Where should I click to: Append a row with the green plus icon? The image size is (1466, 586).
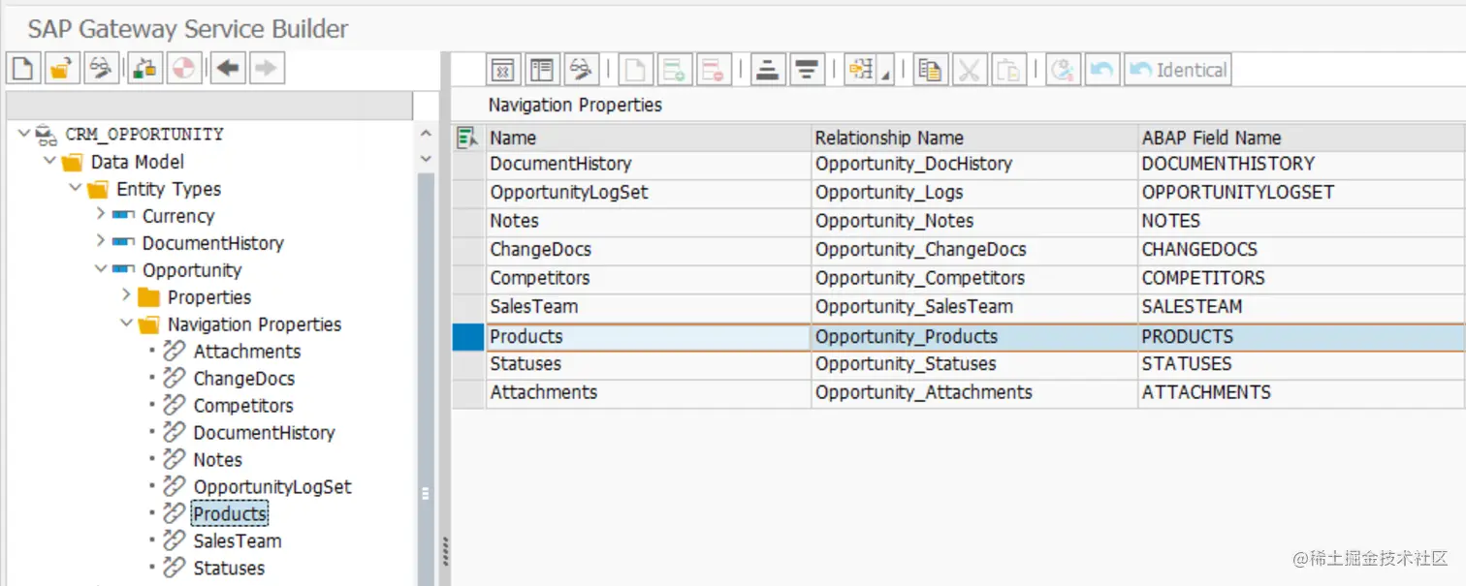point(675,70)
